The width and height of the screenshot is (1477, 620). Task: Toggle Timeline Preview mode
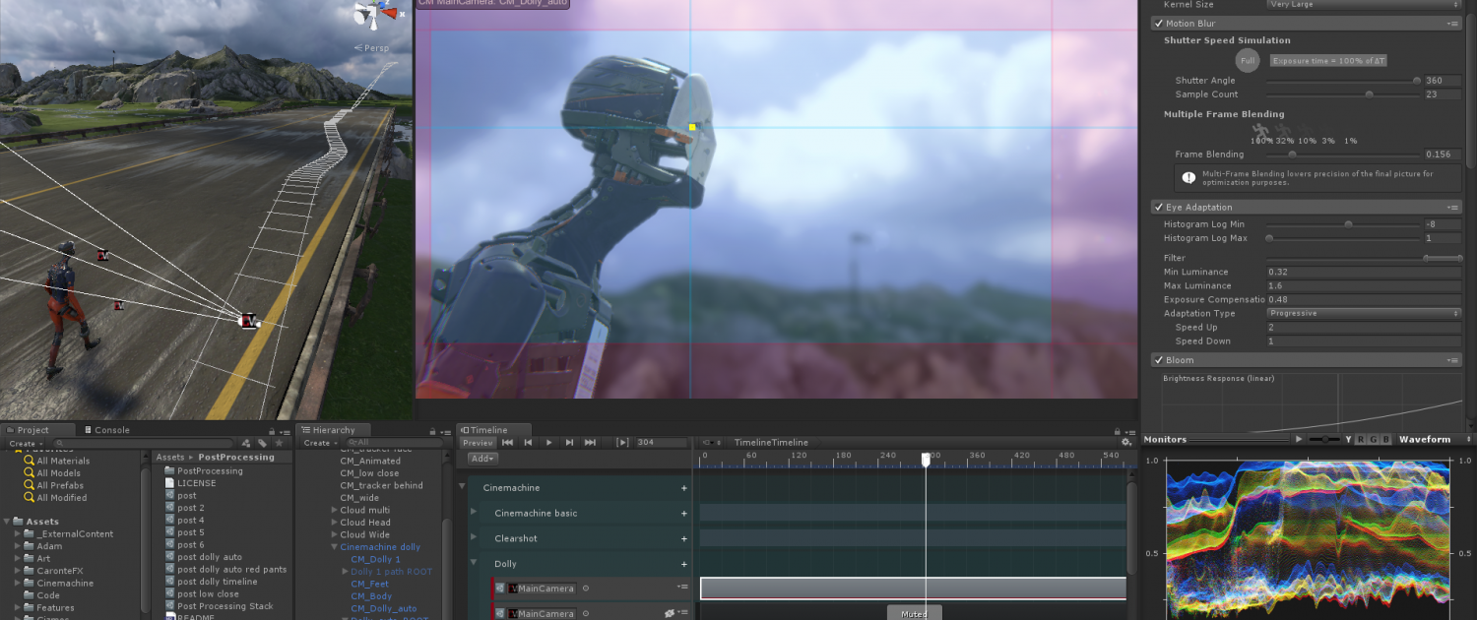click(478, 443)
